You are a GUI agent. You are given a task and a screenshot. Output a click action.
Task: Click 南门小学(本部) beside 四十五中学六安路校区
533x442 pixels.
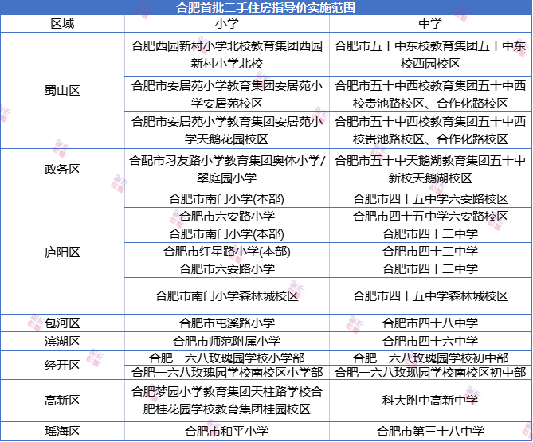tap(227, 199)
